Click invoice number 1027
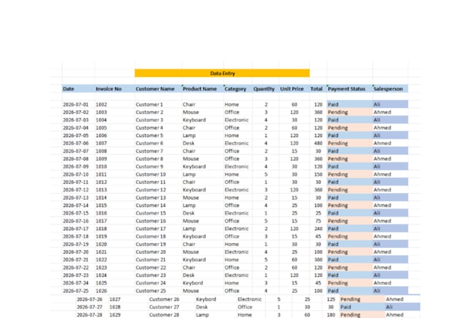Screen dimensions: 471x318 (x=115, y=299)
